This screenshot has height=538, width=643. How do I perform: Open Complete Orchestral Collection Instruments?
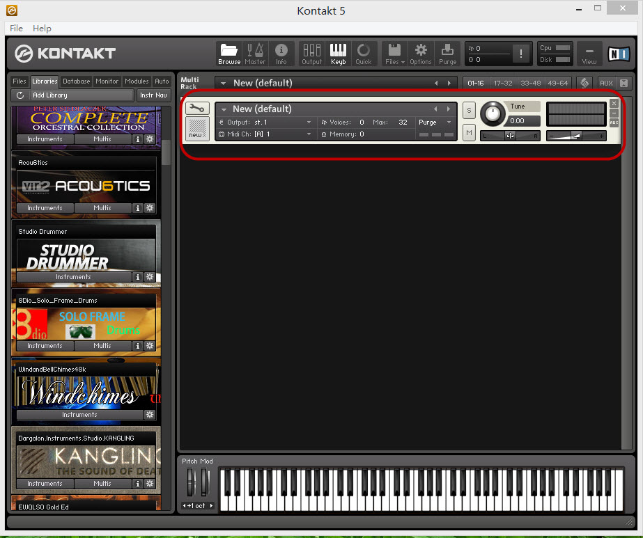pos(45,139)
